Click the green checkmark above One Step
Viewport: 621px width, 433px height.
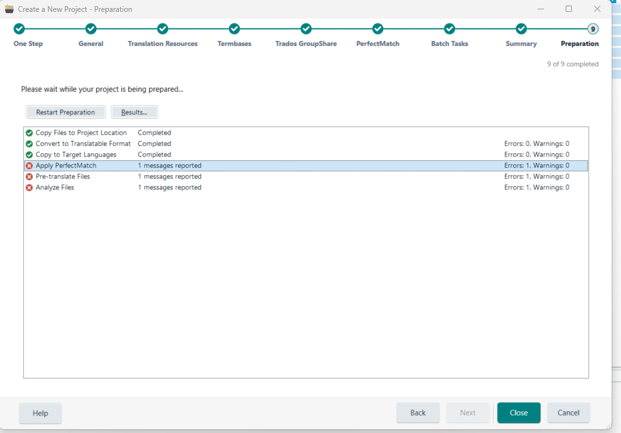coord(19,29)
